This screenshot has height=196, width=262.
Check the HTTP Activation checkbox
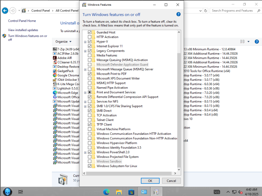point(89,37)
